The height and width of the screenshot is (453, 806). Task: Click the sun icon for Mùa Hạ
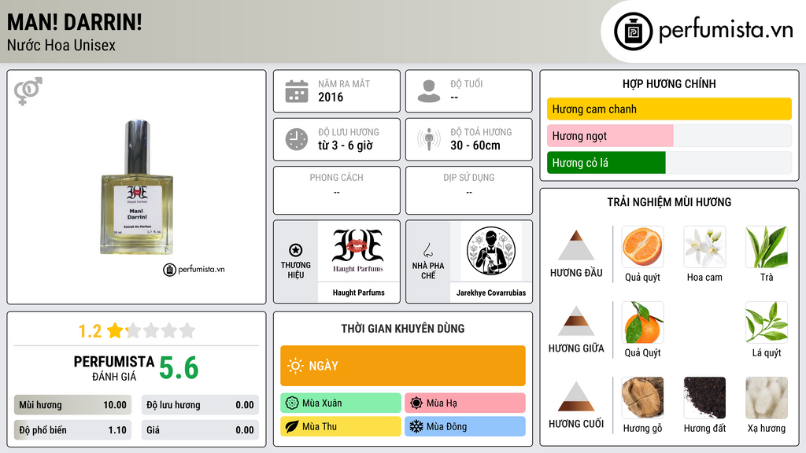tap(416, 403)
